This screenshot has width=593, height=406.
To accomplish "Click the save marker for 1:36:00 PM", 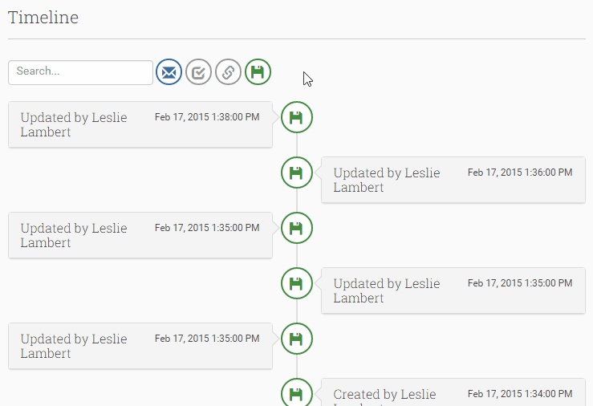I will [297, 173].
